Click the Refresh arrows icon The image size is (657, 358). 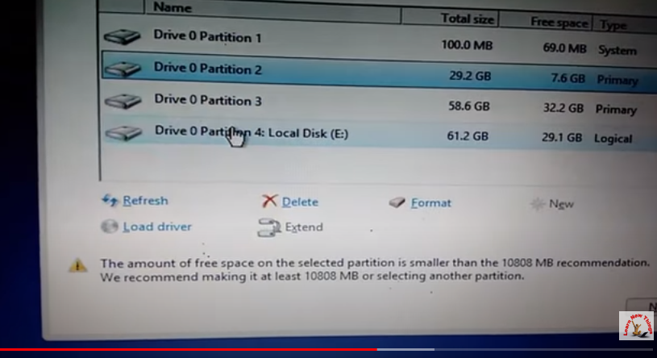click(x=110, y=201)
